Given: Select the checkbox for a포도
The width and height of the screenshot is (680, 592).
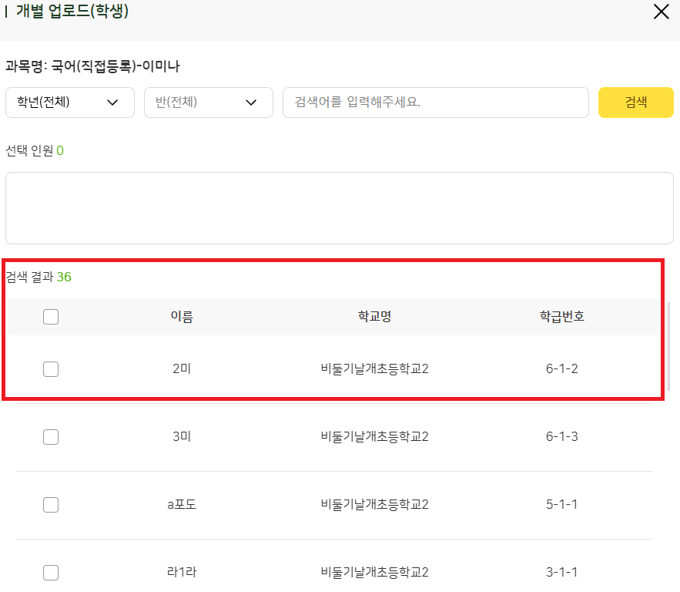Looking at the screenshot, I should [51, 505].
